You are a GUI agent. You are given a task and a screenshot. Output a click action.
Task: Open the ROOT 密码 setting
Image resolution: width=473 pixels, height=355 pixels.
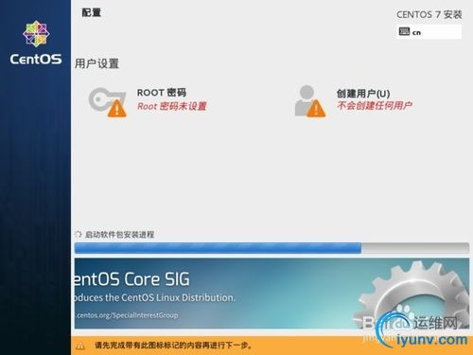click(x=162, y=93)
